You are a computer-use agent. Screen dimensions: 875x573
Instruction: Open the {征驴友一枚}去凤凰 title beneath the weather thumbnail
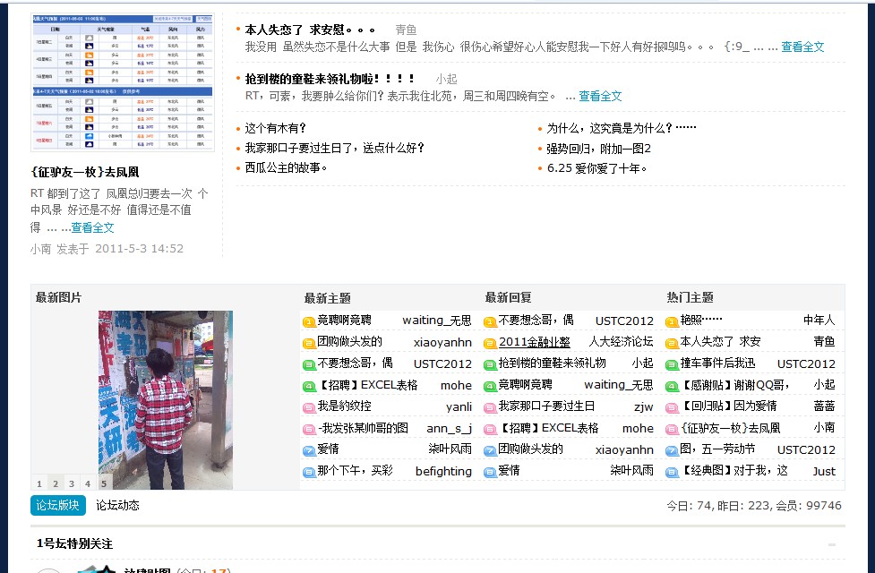pyautogui.click(x=85, y=172)
